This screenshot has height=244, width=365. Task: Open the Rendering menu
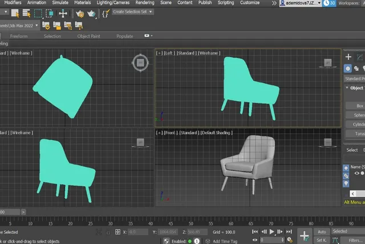click(145, 2)
